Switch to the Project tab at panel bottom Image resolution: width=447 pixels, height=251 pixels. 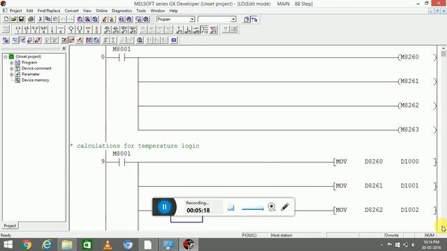[x=10, y=226]
